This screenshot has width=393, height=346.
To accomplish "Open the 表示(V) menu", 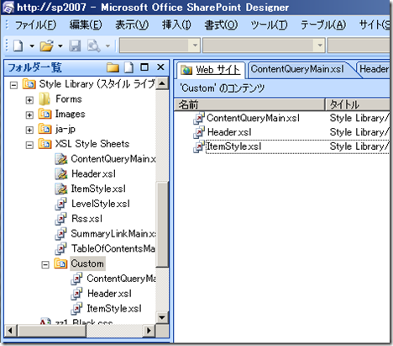I will (x=132, y=25).
